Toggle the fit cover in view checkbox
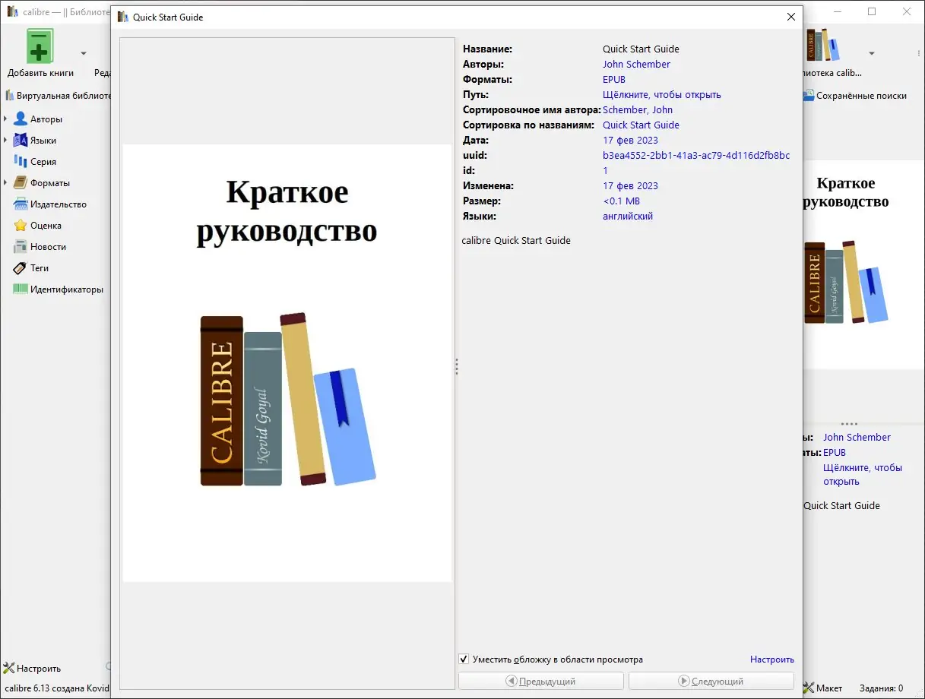This screenshot has width=925, height=699. [x=464, y=659]
